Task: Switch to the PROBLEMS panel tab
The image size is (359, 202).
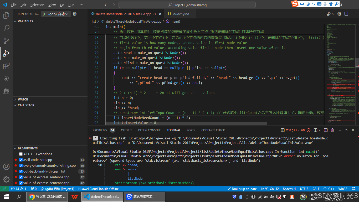Action: (x=104, y=130)
